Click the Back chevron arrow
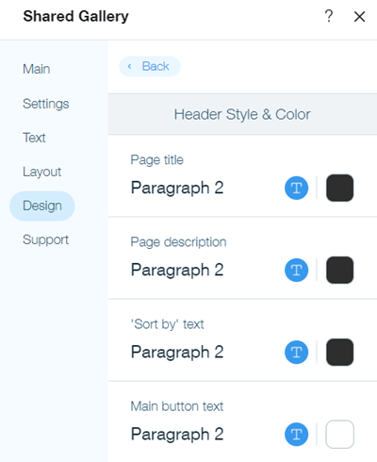The width and height of the screenshot is (377, 462). tap(129, 66)
